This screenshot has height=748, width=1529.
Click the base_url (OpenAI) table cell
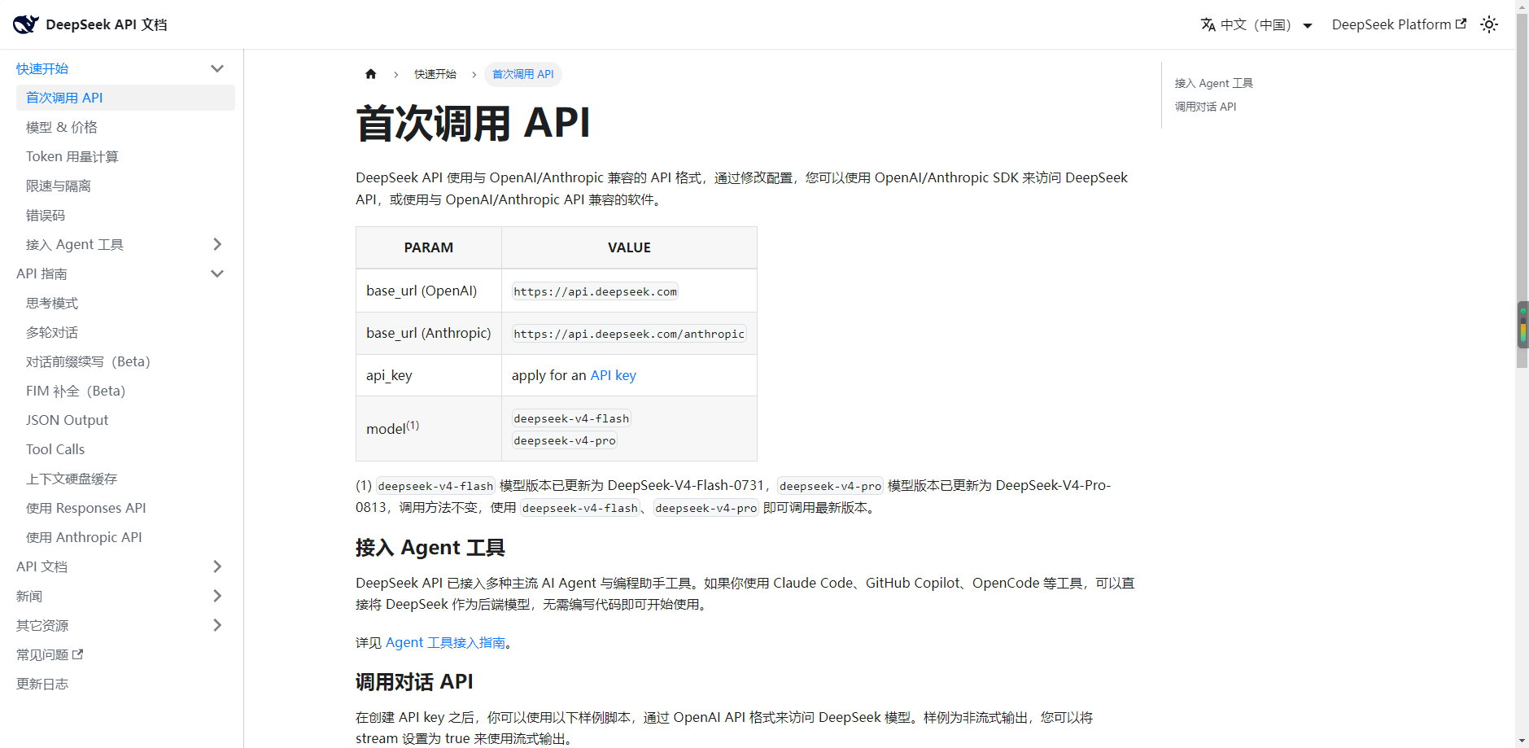(x=429, y=291)
